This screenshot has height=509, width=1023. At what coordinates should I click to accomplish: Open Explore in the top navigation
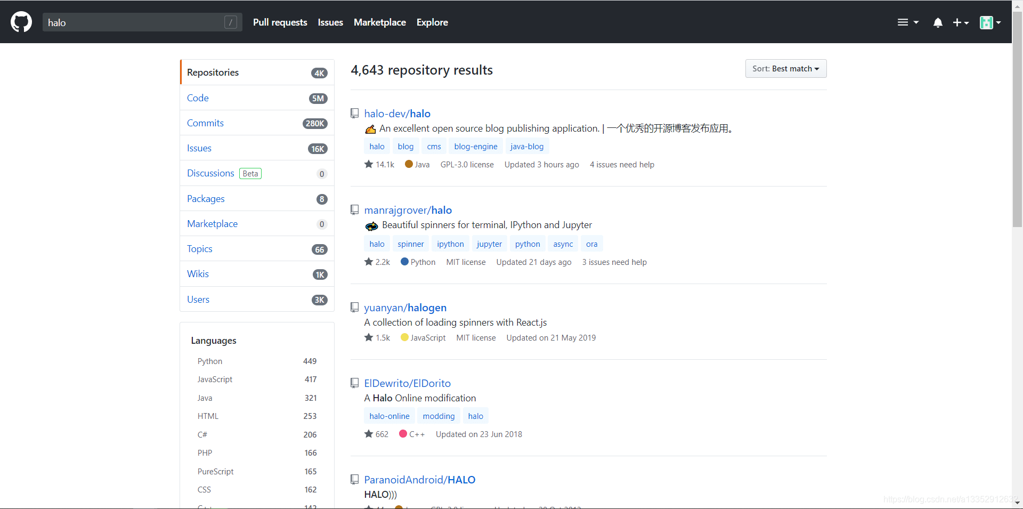[x=432, y=22]
